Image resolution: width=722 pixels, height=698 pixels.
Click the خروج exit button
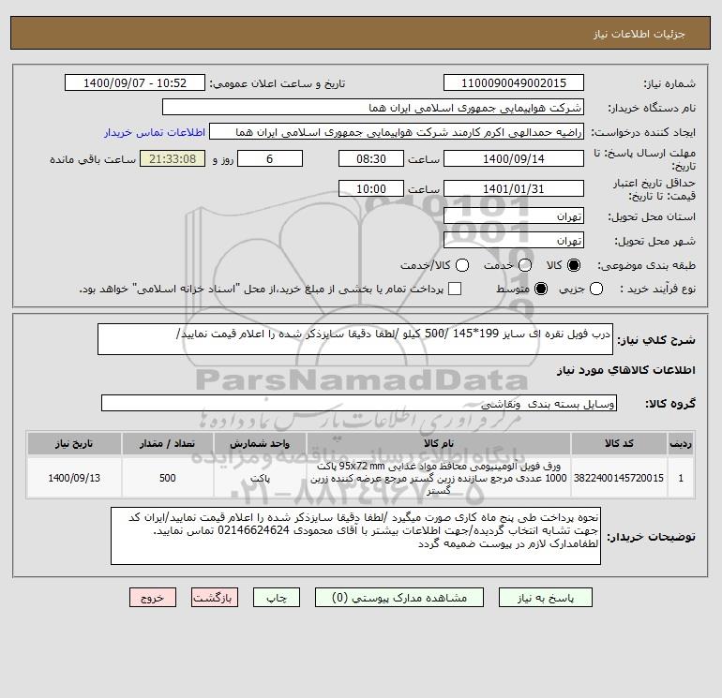point(153,598)
